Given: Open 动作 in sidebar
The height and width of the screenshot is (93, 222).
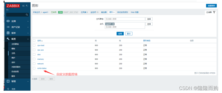Looking at the screenshot, I should 13,62.
